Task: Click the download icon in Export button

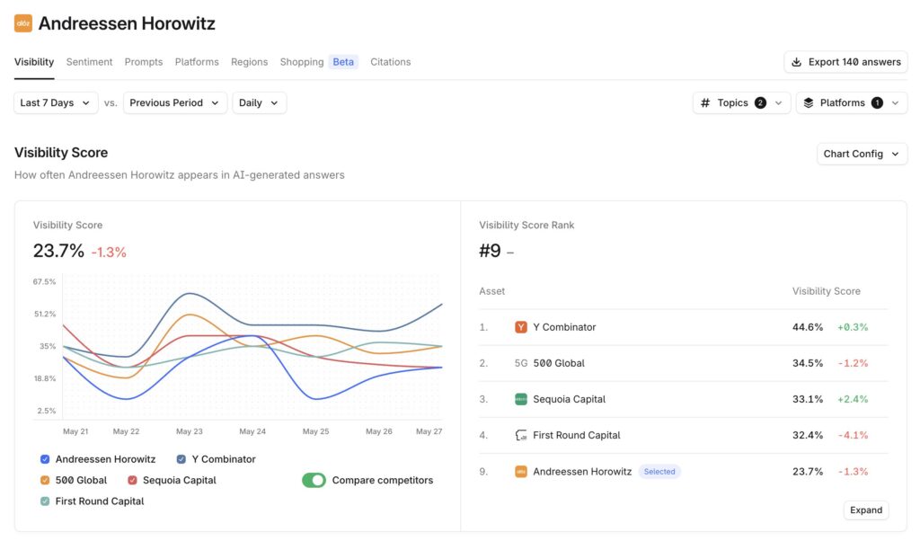Action: point(796,62)
